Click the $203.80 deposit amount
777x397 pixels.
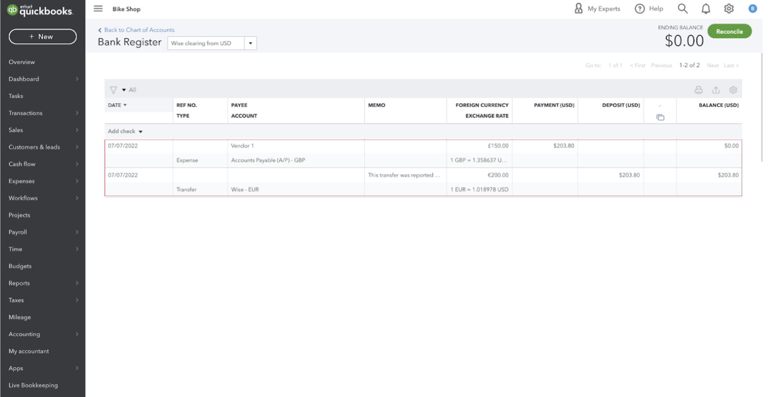click(x=629, y=175)
